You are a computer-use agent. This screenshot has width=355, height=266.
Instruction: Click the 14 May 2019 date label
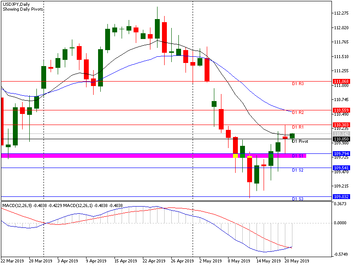268,261
